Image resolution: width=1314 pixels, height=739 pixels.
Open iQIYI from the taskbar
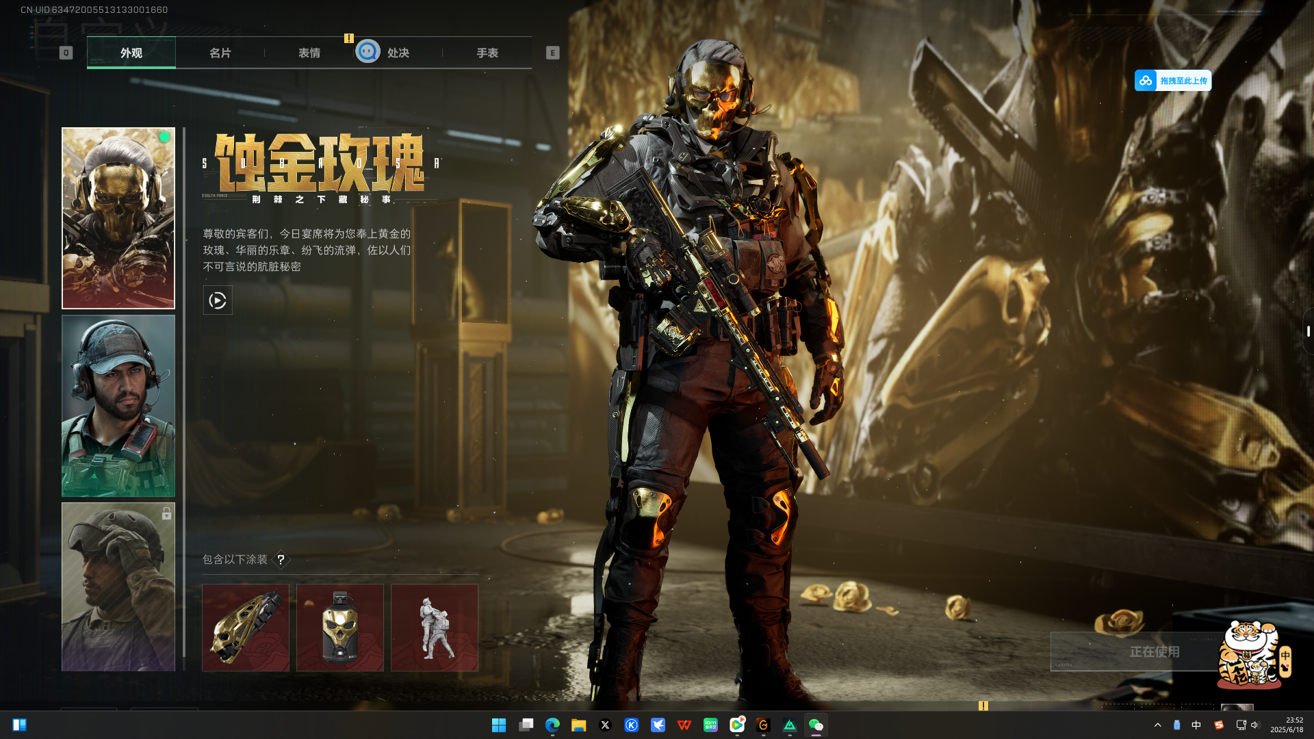click(710, 725)
